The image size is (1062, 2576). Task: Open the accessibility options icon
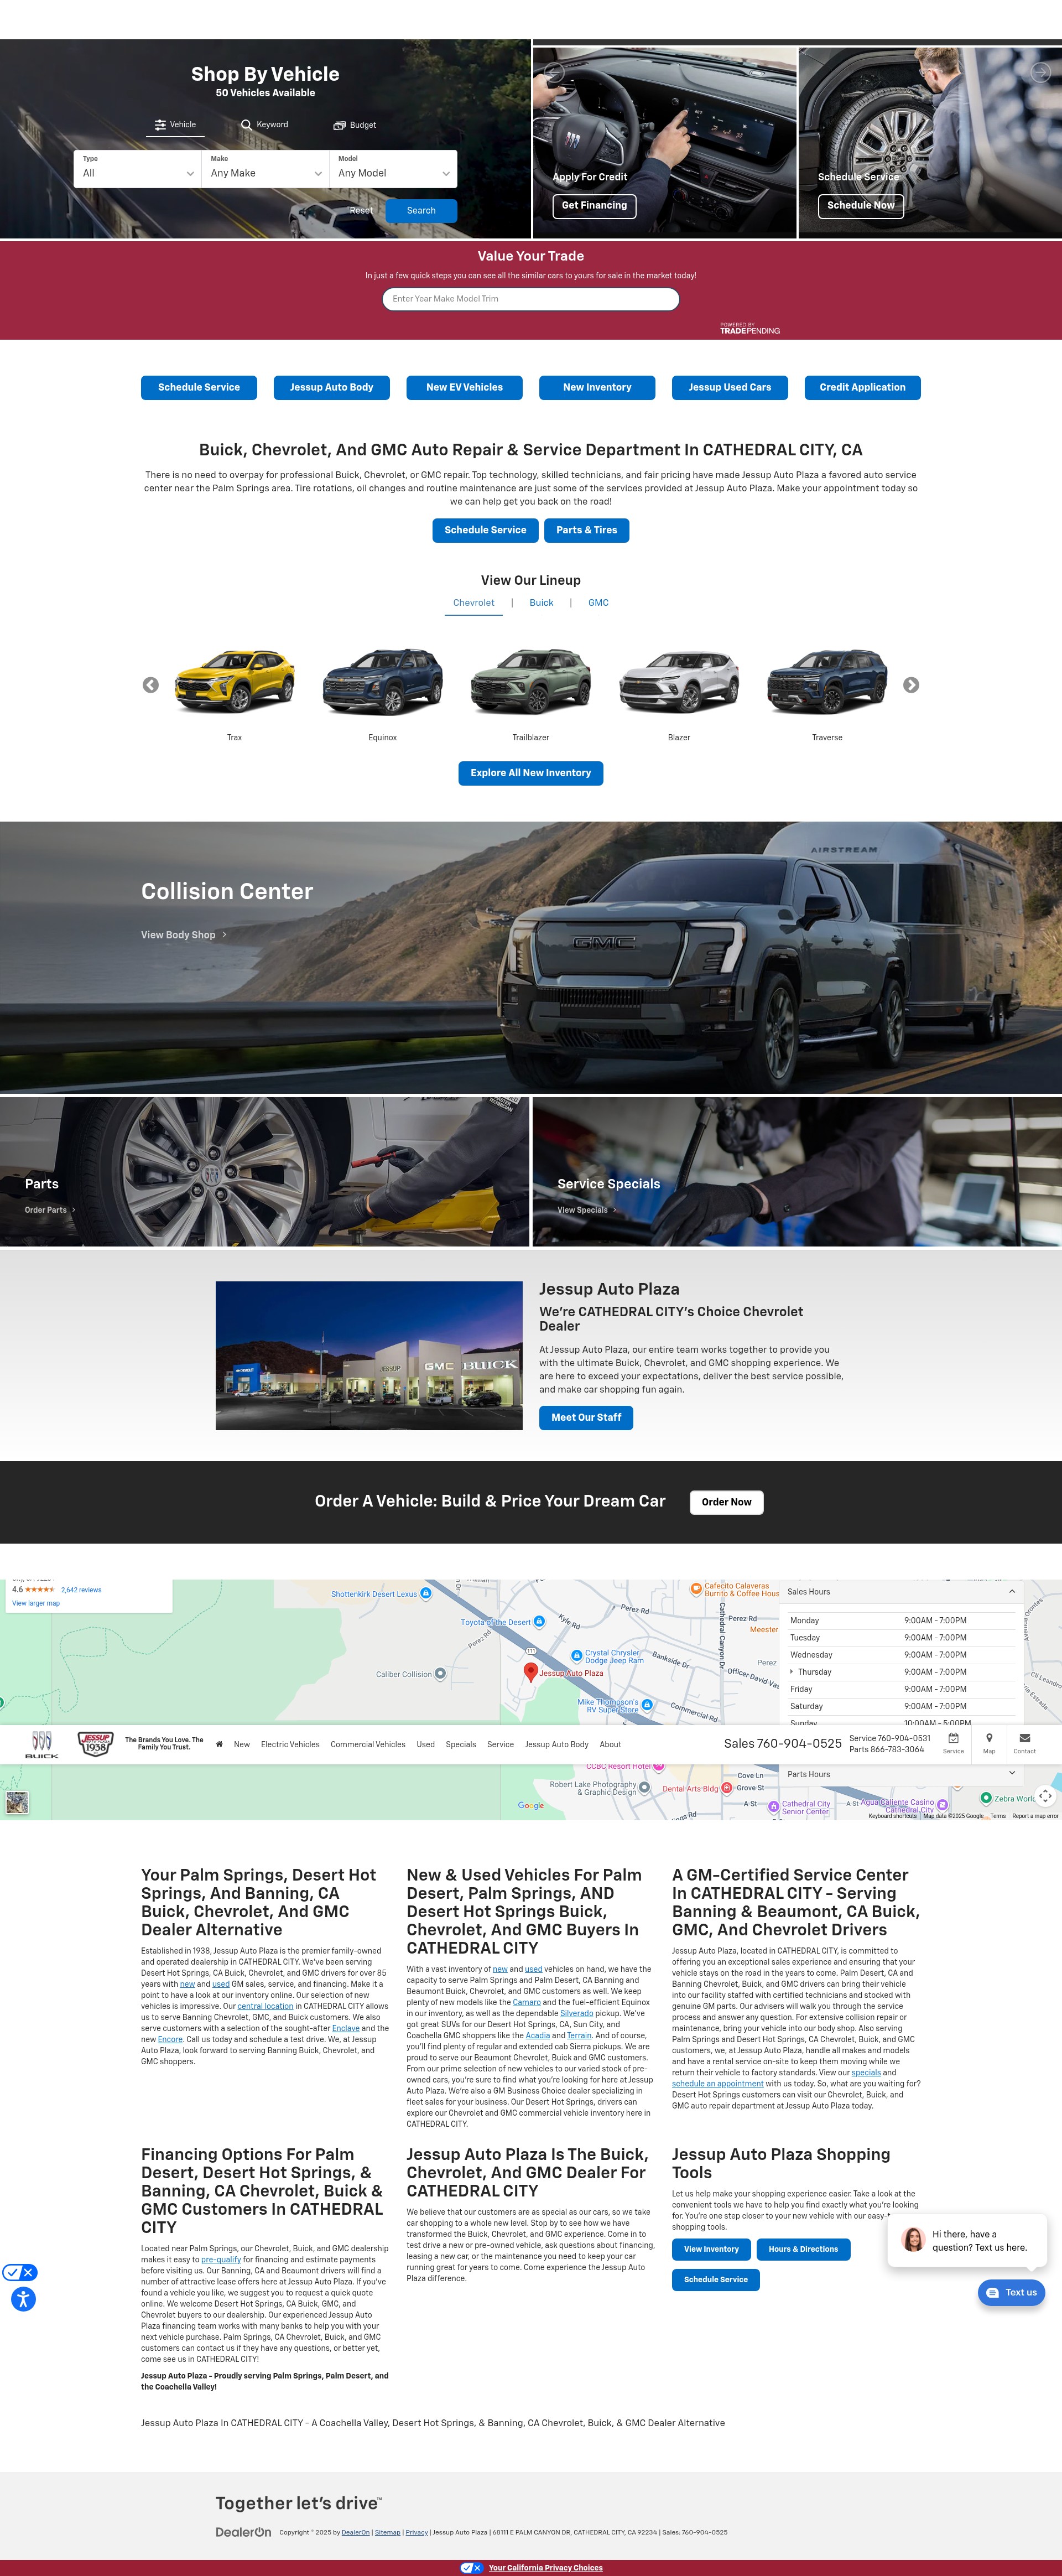pos(23,2299)
